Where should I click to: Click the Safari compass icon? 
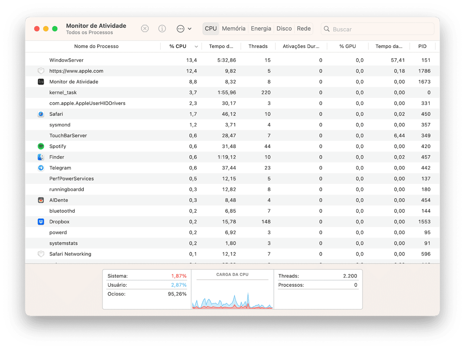[x=41, y=114]
